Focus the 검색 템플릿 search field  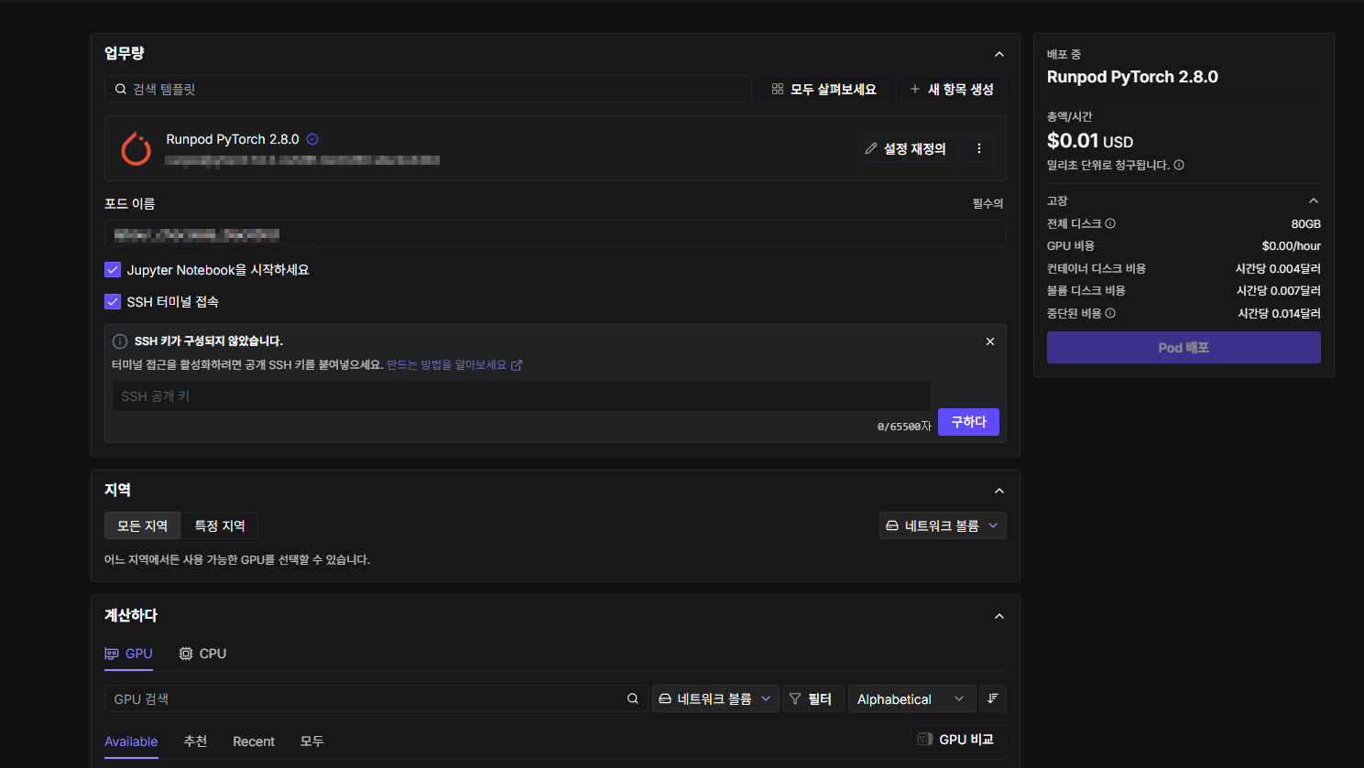pos(428,89)
